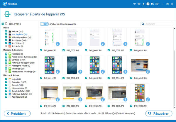
Task: Uncheck the Messages (6) checkbox
Action: [6, 54]
